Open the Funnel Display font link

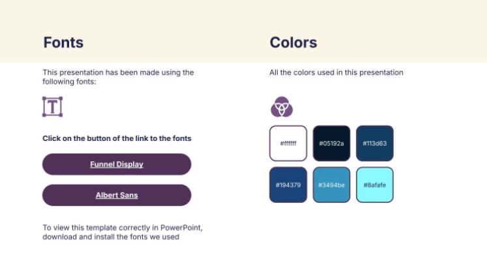point(117,164)
